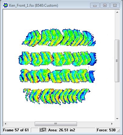Click the 'Force: 538' status text

click(x=106, y=130)
